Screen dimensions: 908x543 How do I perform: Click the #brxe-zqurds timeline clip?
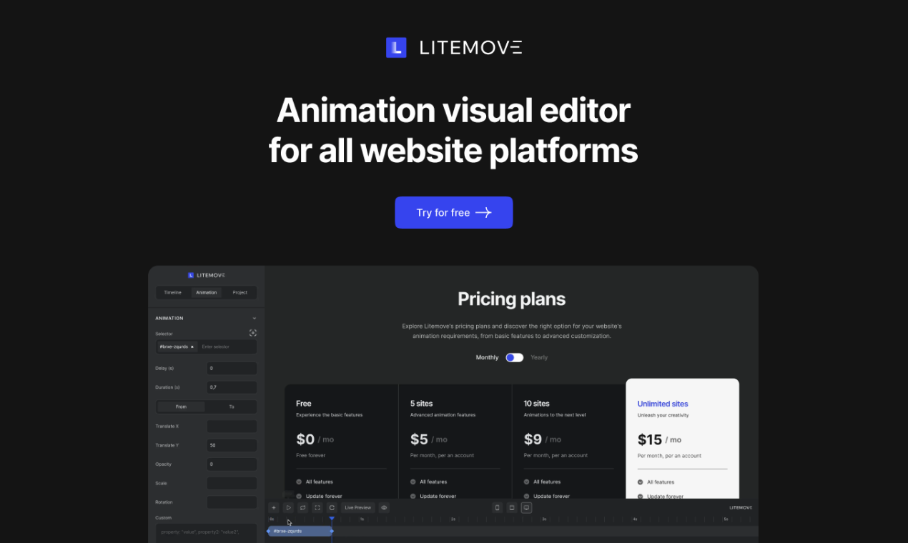300,531
